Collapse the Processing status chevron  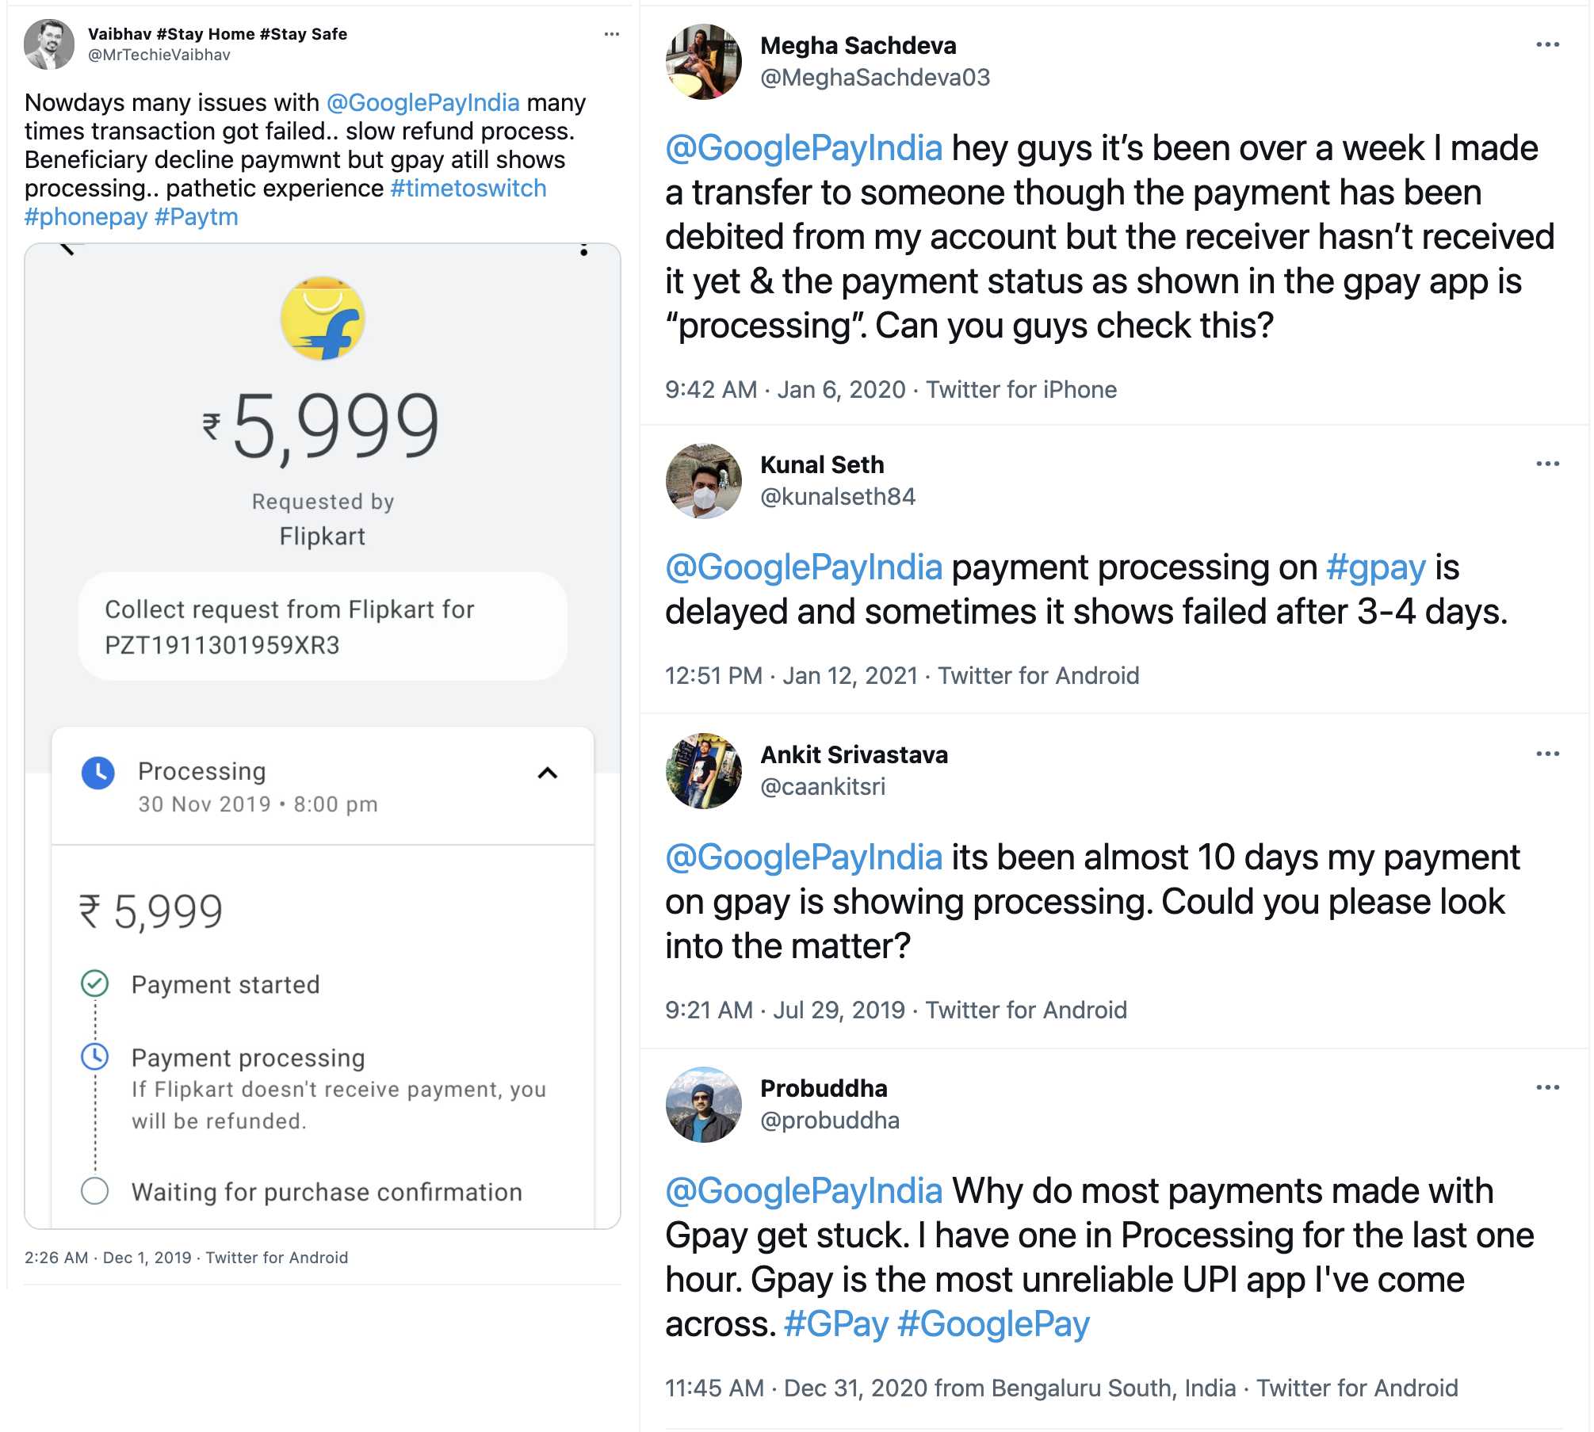[548, 773]
